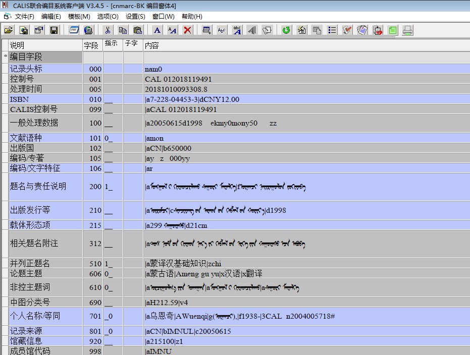
Task: Click the bulleted list toolbar icon
Action: pos(332,30)
